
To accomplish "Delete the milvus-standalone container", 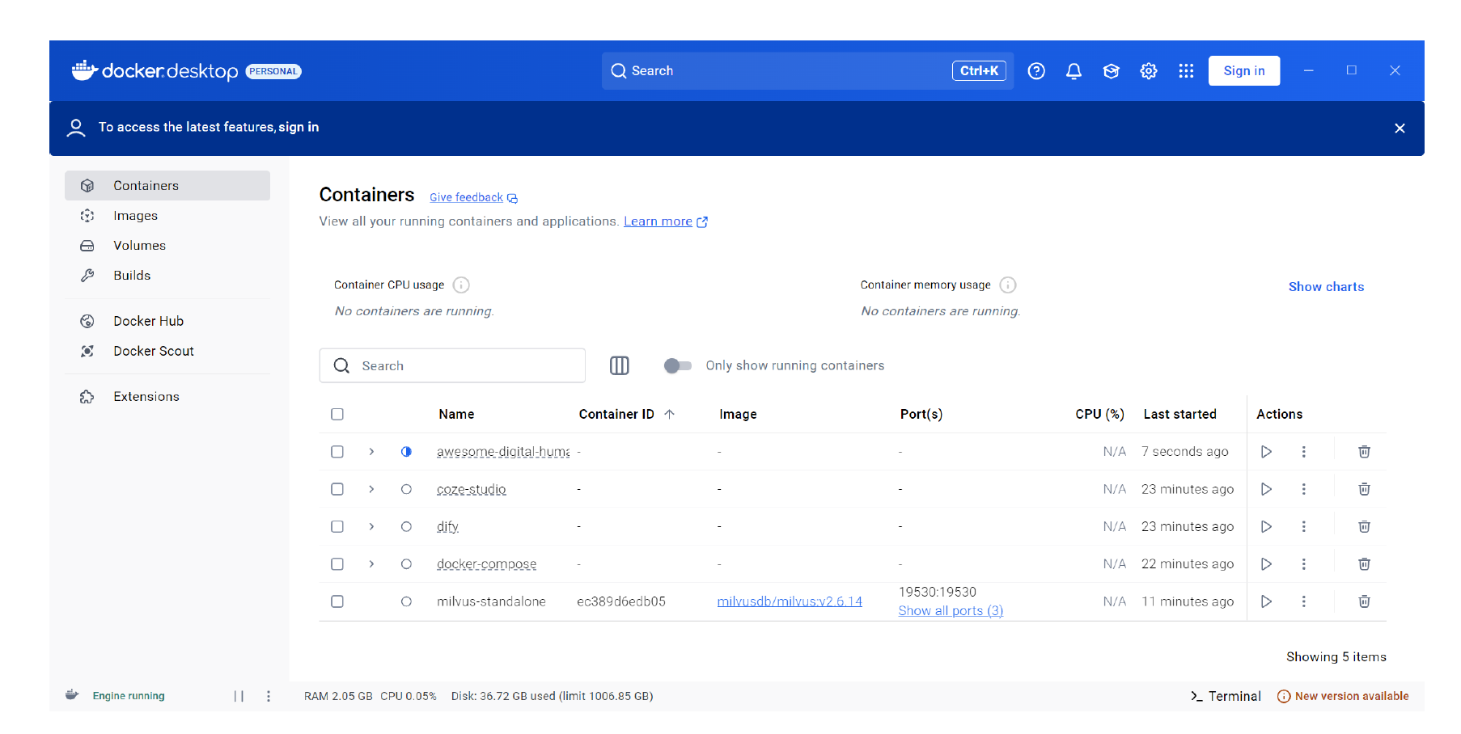I will [1364, 601].
